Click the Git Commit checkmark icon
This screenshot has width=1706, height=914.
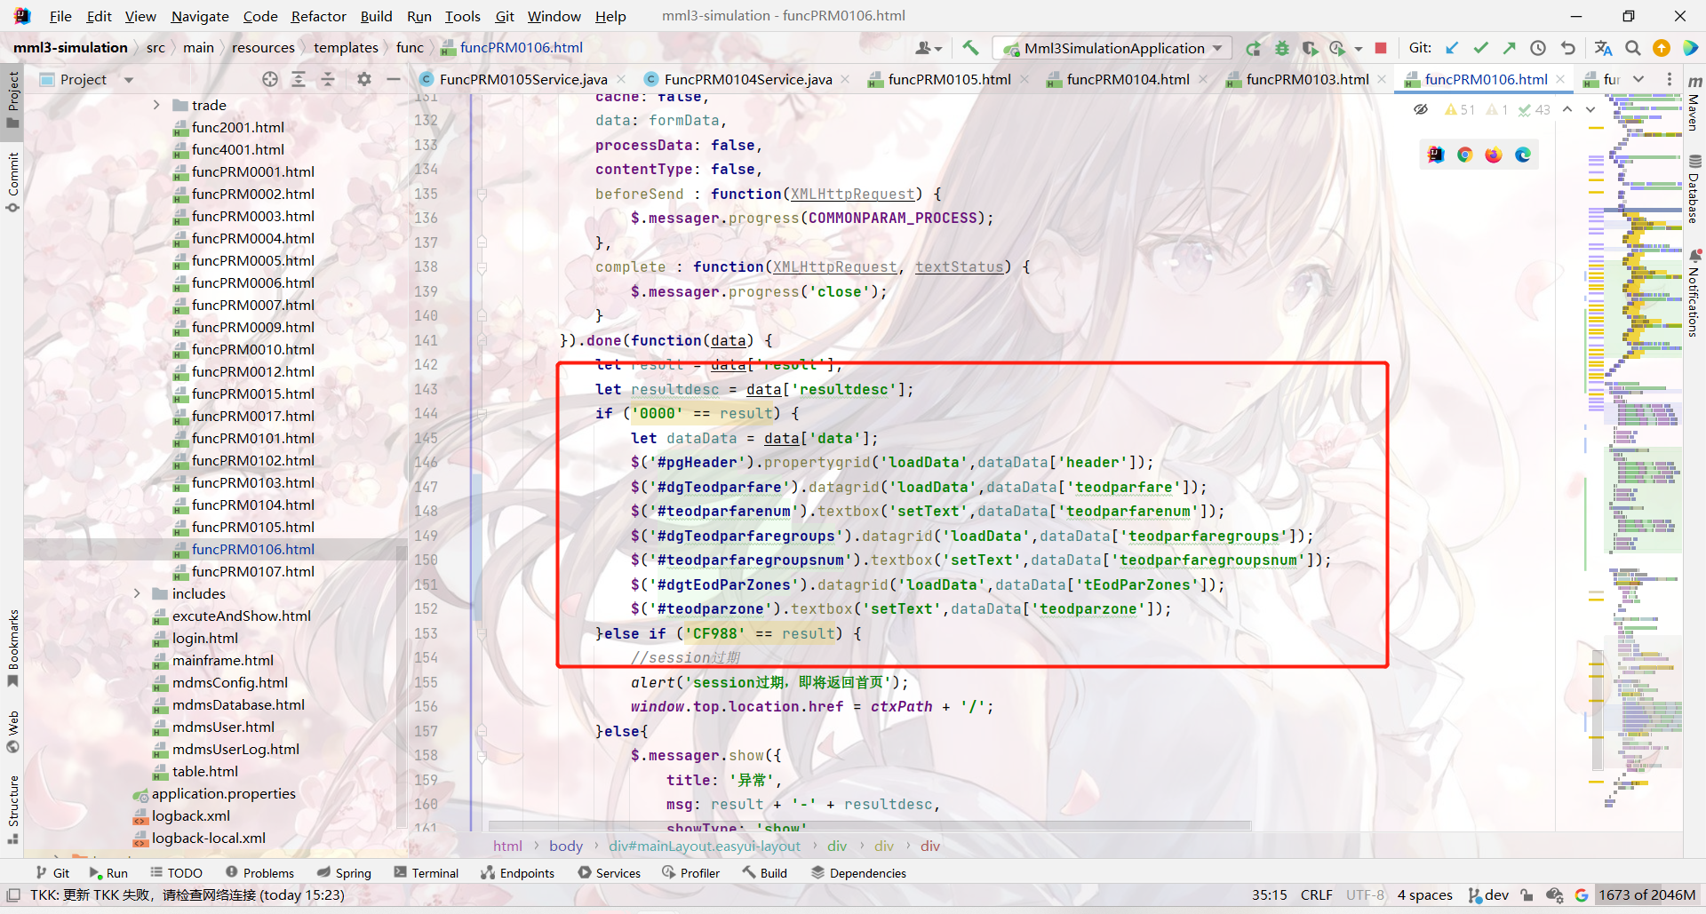coord(1480,48)
